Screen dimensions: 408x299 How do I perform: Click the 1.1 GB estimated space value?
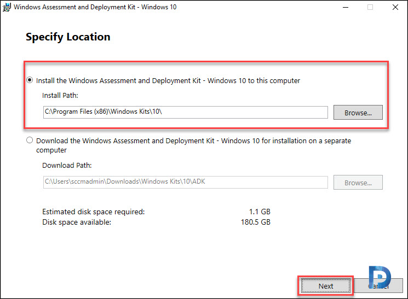(260, 212)
